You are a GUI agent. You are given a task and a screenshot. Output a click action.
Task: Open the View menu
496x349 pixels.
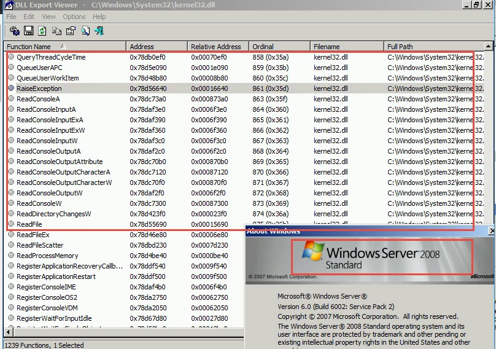pyautogui.click(x=48, y=17)
